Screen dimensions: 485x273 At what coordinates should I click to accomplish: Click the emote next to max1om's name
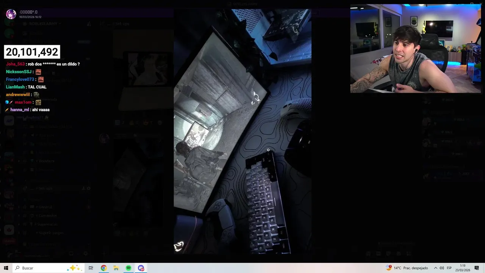(x=38, y=102)
